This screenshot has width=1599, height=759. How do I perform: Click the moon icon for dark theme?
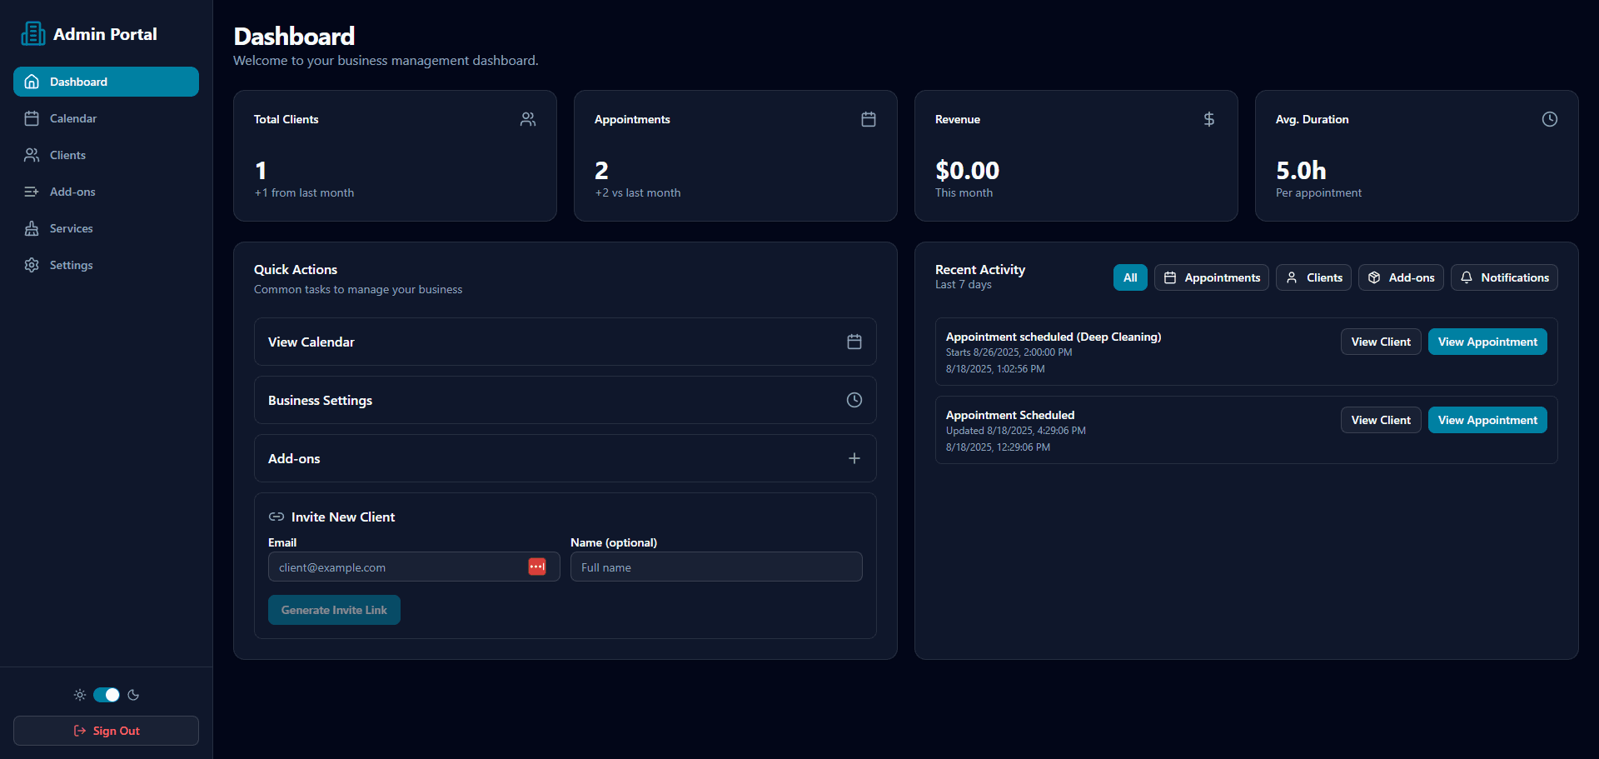pos(133,694)
